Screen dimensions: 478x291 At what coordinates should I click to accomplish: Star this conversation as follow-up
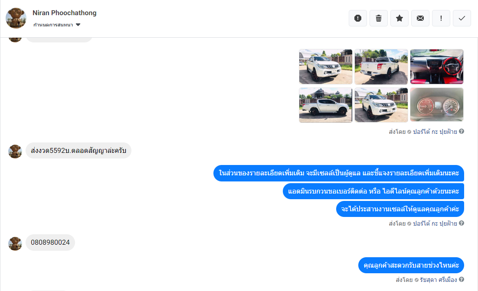[x=399, y=18]
